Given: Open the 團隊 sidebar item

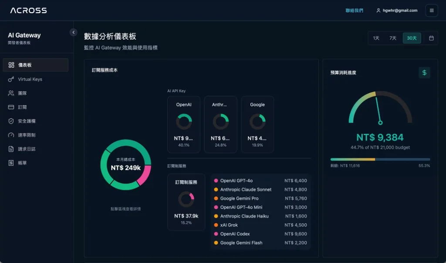Looking at the screenshot, I should [36, 93].
